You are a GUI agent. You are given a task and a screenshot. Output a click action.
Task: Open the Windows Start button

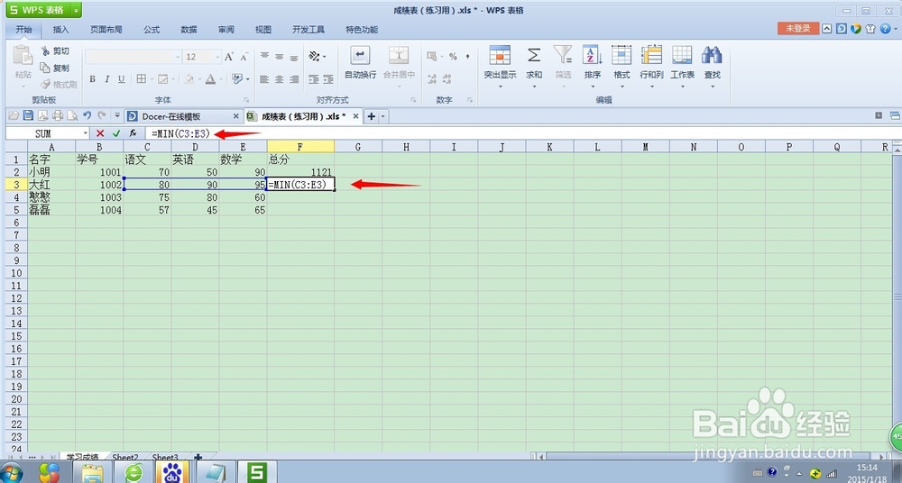[12, 473]
